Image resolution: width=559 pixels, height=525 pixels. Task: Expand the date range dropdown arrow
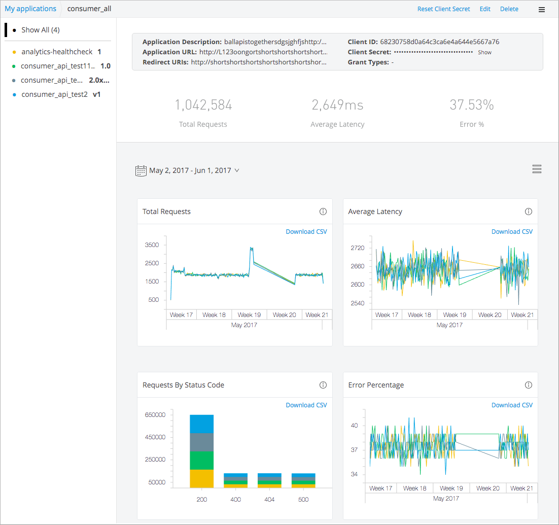coord(236,170)
